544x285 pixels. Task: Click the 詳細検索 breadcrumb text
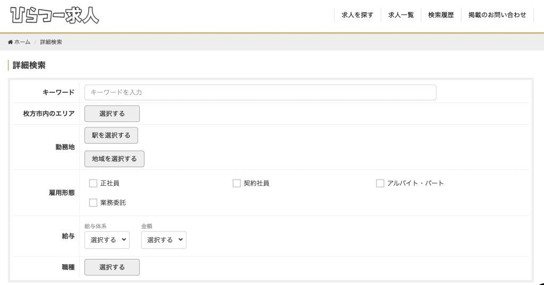(x=51, y=42)
